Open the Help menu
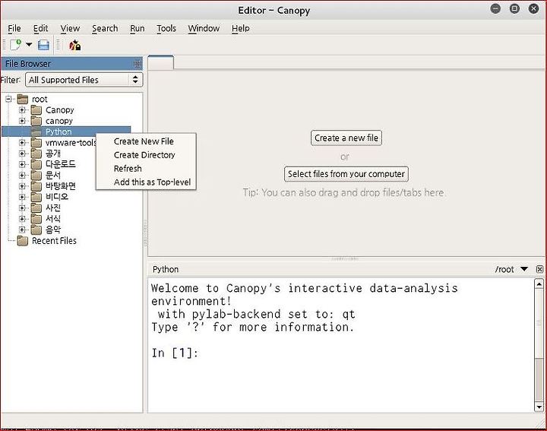The height and width of the screenshot is (431, 547). [240, 28]
